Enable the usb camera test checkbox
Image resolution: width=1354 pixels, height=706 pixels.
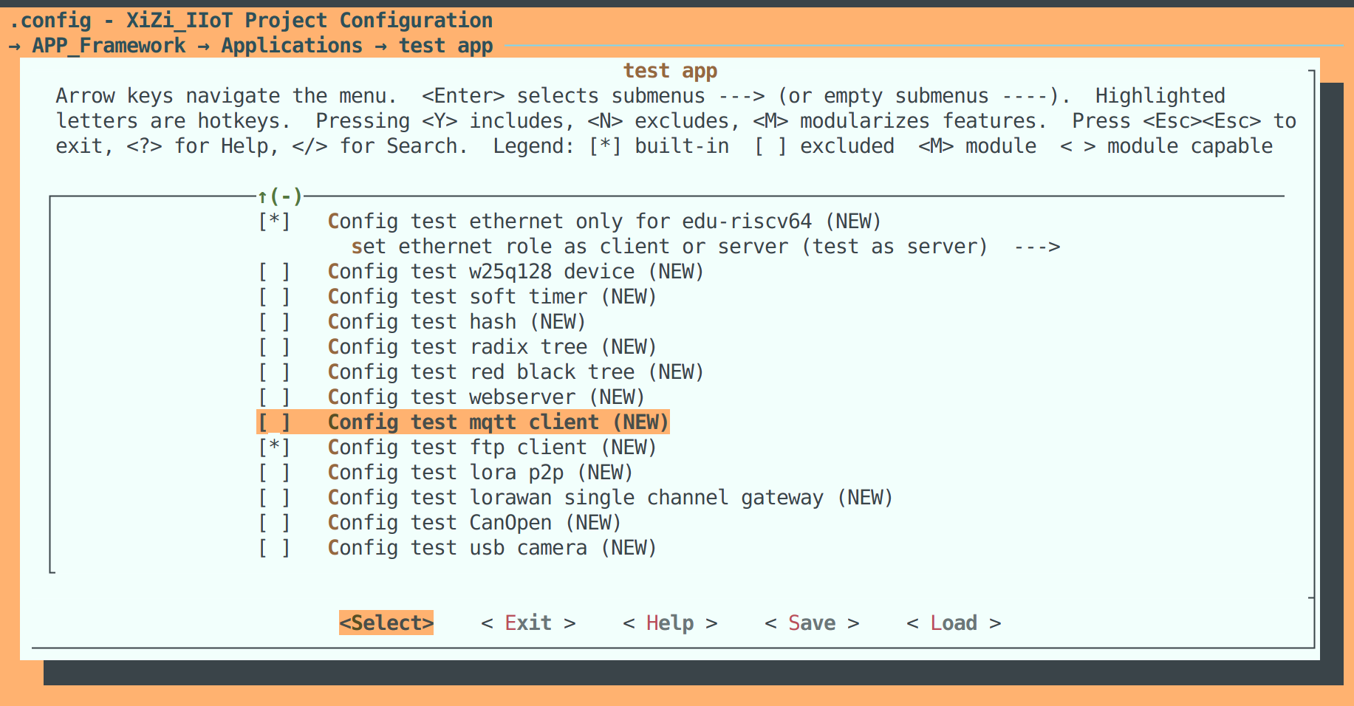click(274, 548)
